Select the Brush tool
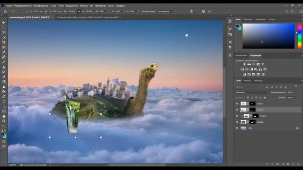303x170 pixels. tap(4, 62)
